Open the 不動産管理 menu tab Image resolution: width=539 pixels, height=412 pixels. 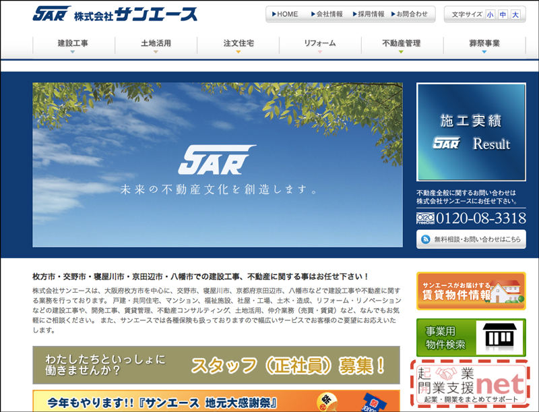point(402,44)
